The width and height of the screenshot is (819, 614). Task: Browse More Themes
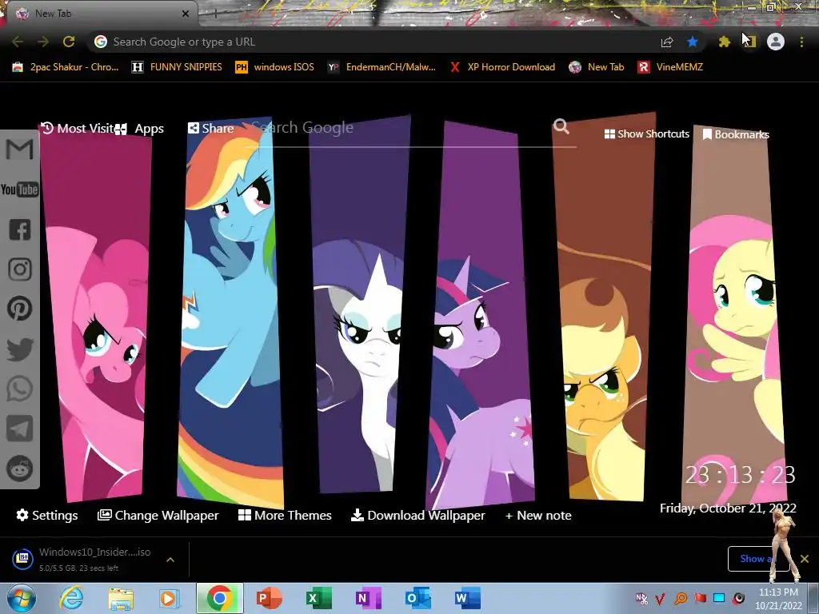coord(286,516)
